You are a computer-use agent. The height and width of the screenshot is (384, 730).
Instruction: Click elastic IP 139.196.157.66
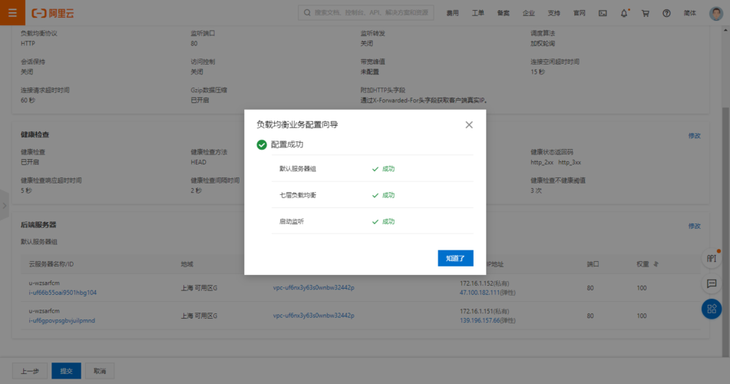(480, 320)
